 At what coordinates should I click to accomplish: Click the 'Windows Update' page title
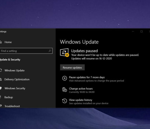[x=79, y=42]
